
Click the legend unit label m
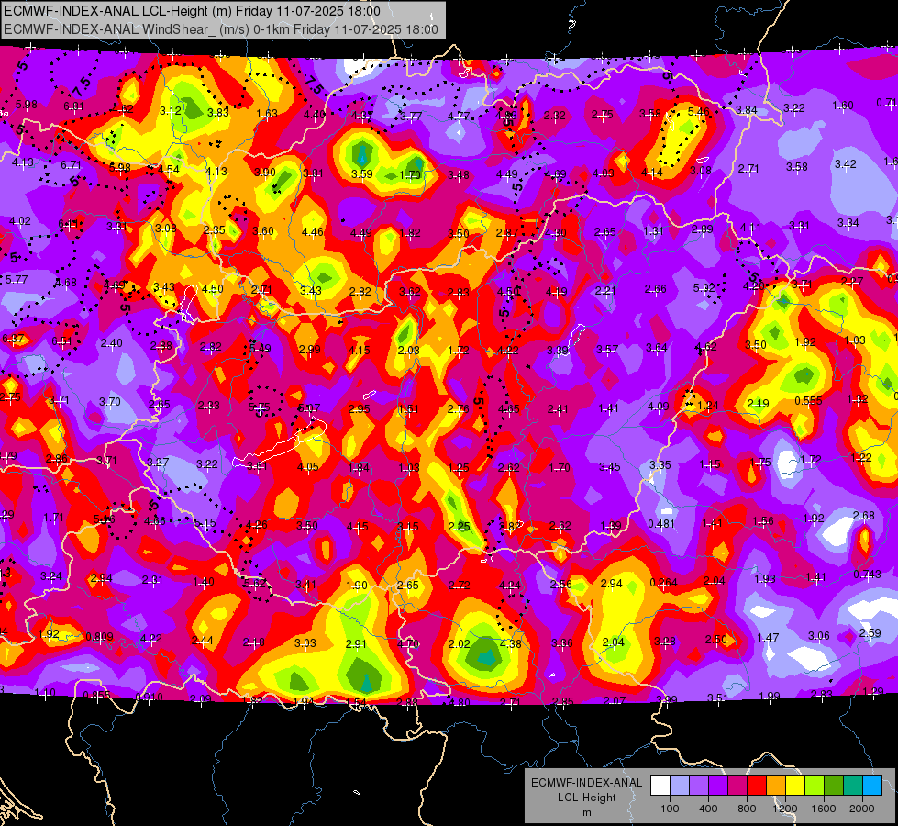coord(586,812)
